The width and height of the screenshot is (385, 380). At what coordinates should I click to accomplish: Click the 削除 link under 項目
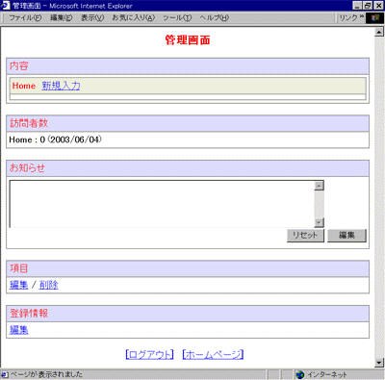(49, 285)
